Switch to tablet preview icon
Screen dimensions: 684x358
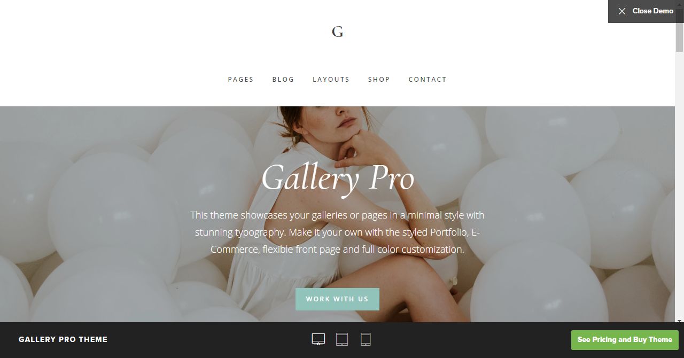tap(342, 339)
